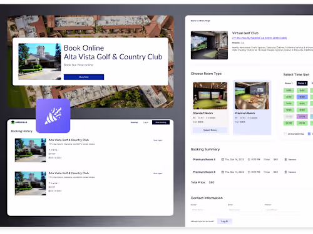Open the Virtual Golf Club address link

[259, 38]
